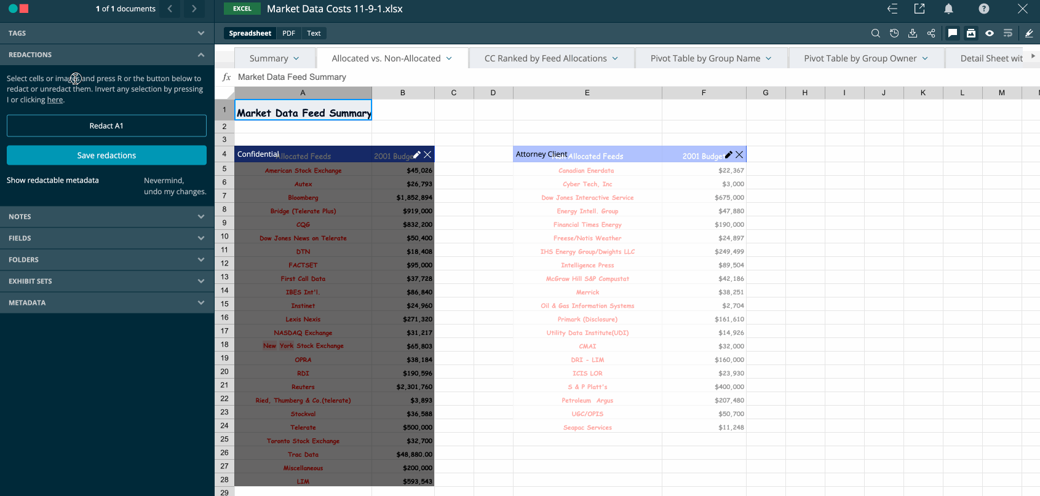
Task: Open Pivot Table by Group Name dropdown chevron
Action: coord(769,58)
